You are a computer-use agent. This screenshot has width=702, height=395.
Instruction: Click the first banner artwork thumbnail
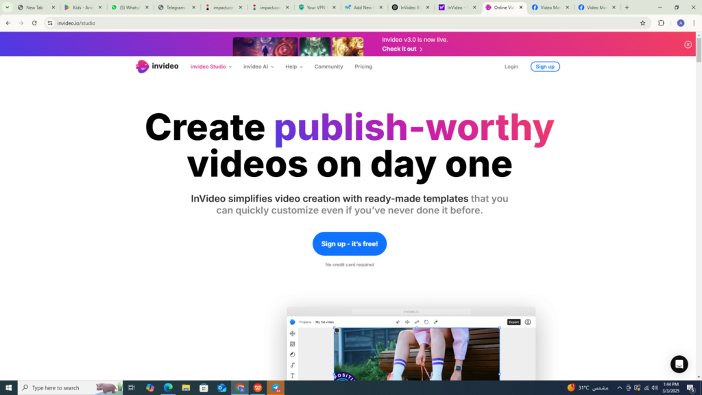(x=265, y=47)
